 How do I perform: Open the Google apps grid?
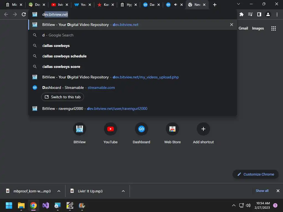pos(273,28)
